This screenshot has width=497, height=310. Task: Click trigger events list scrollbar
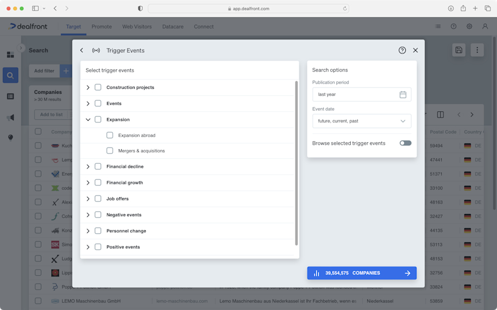(297, 163)
